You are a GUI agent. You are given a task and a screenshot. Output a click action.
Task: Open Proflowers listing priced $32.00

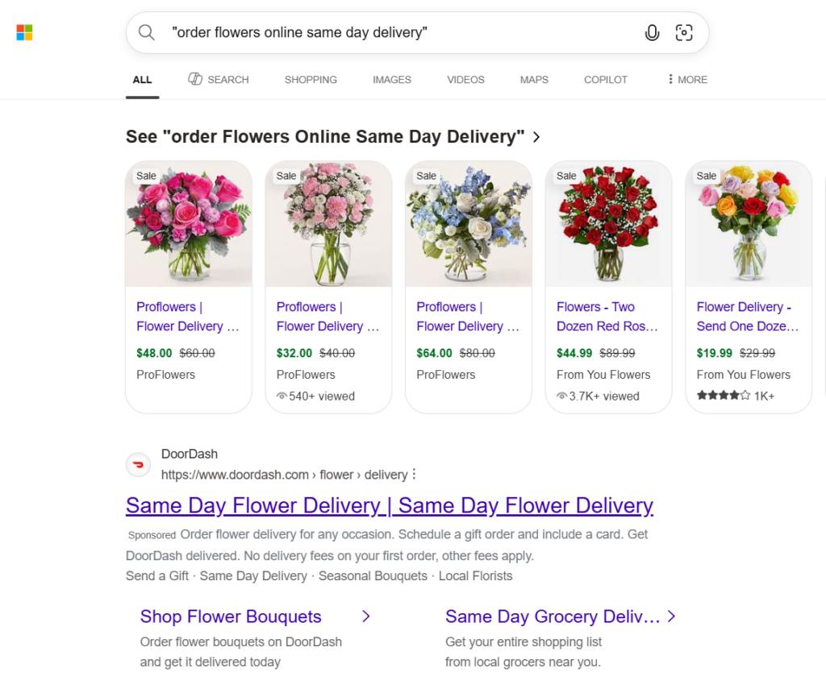click(x=328, y=317)
